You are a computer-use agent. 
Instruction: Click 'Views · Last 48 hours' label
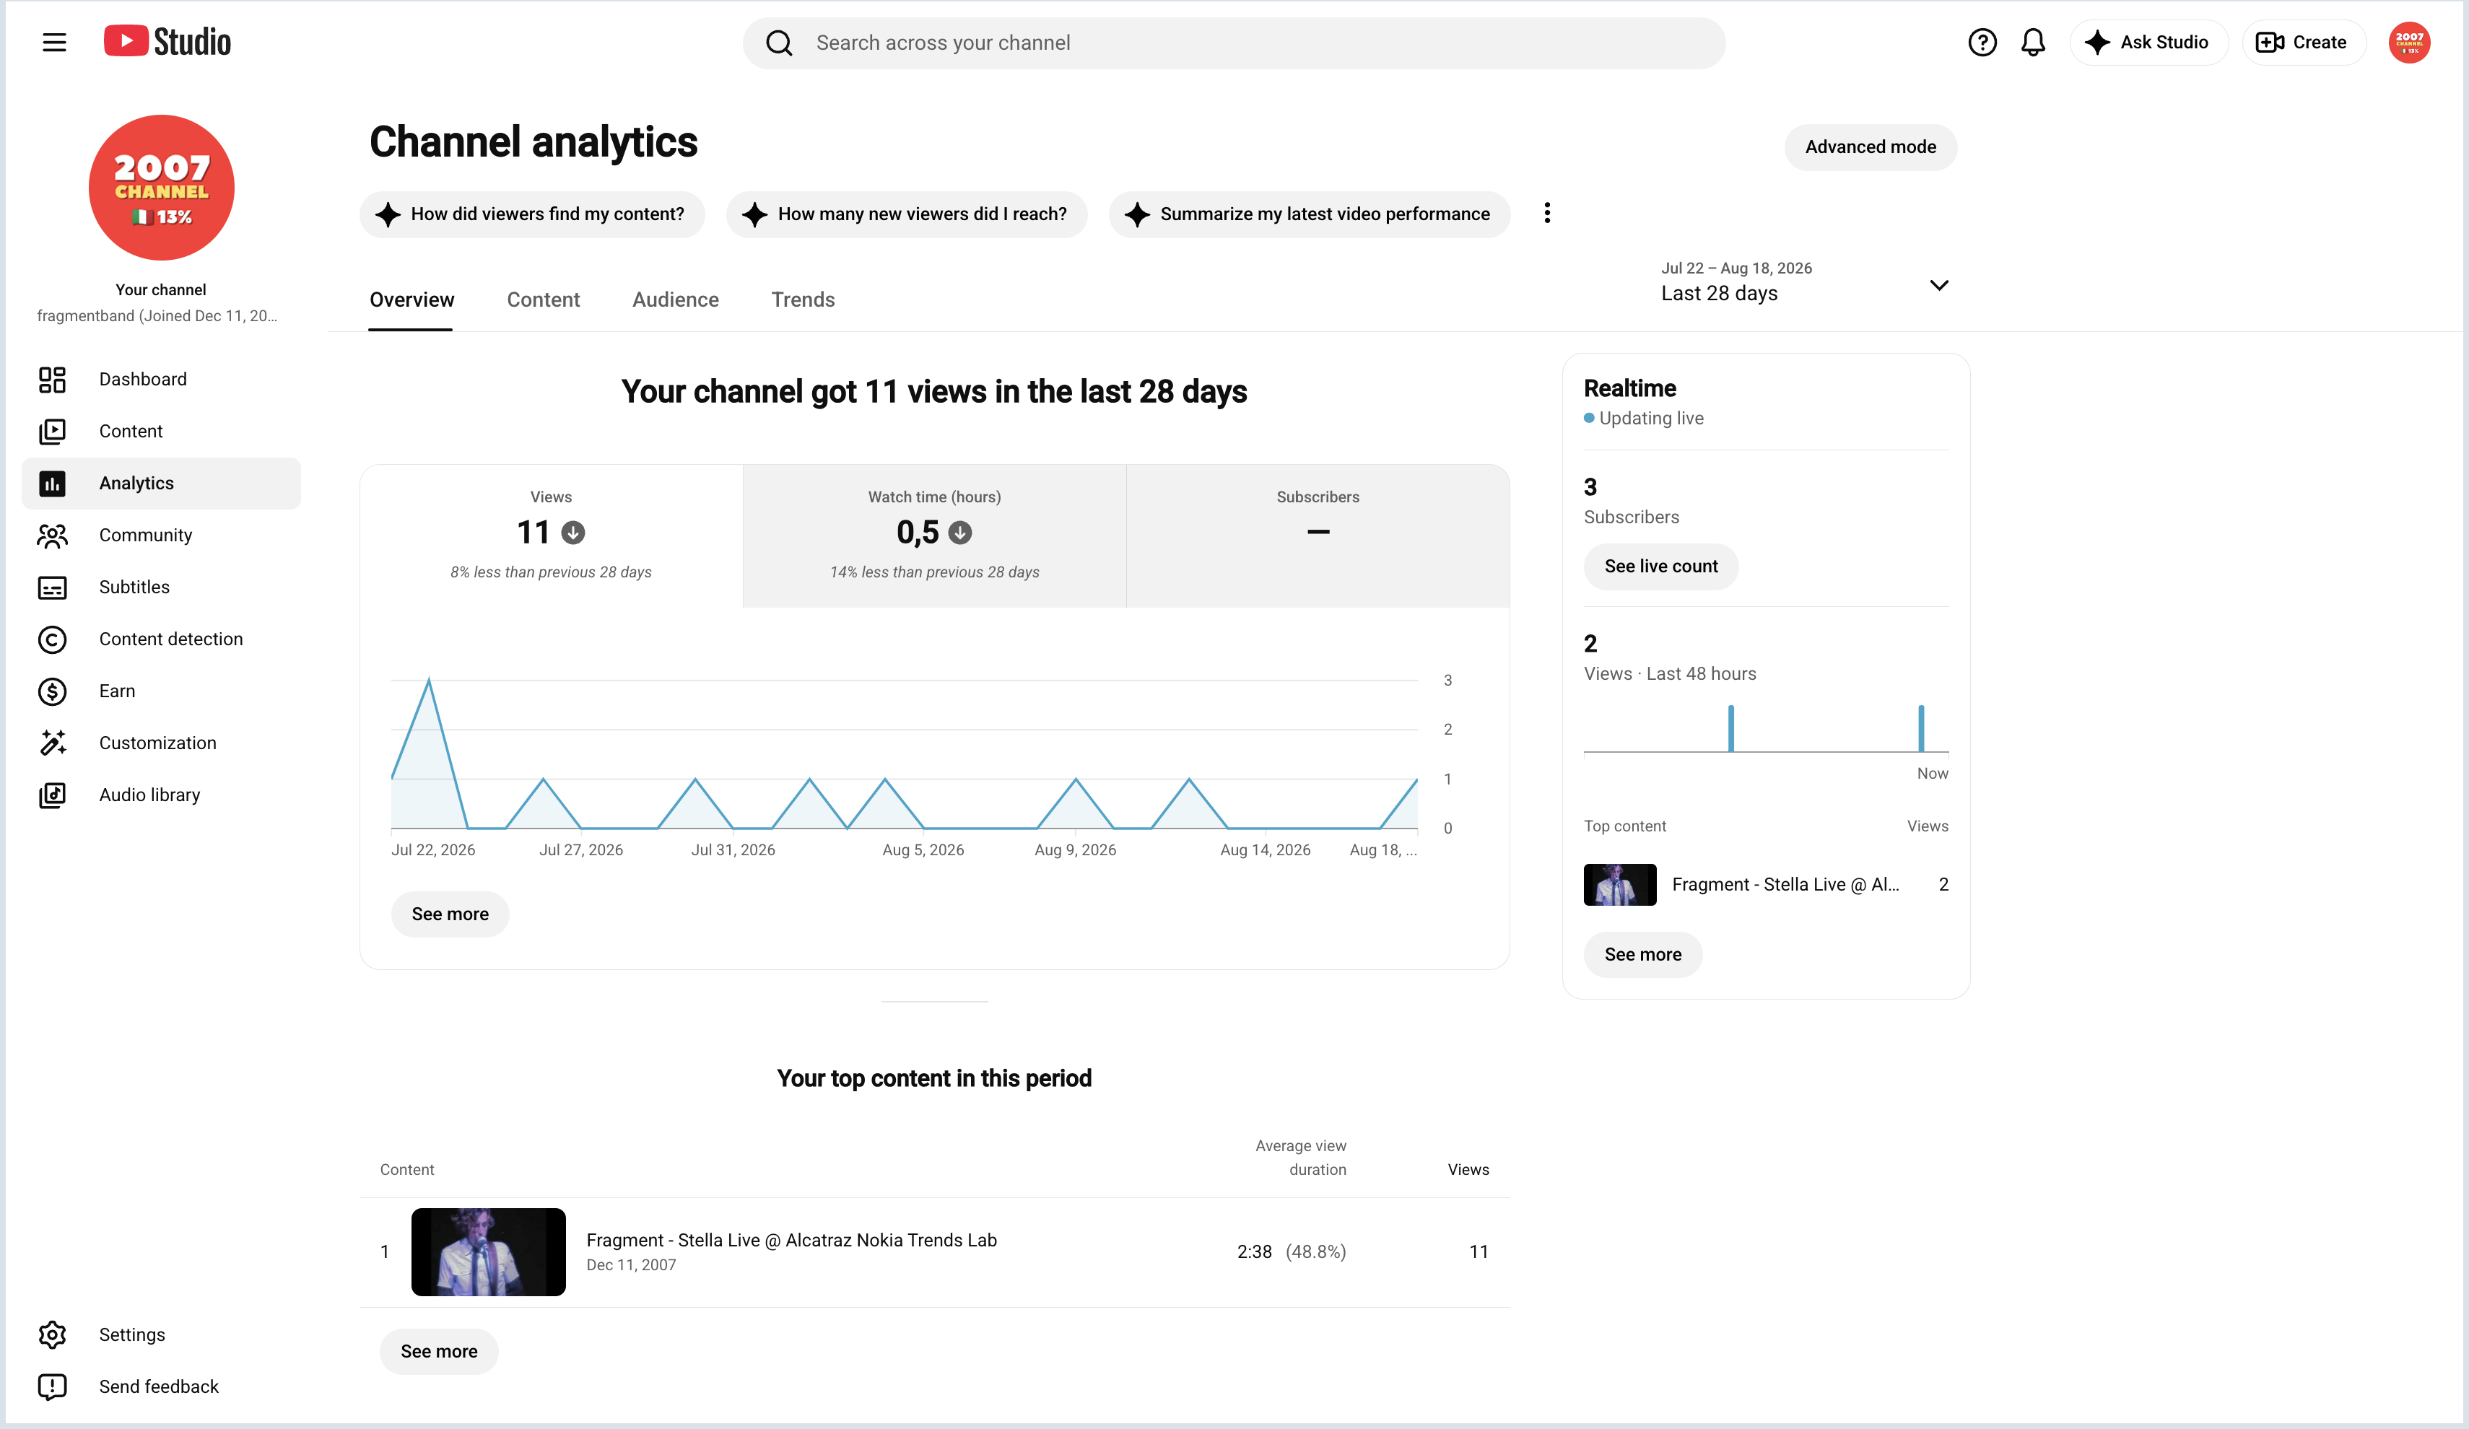click(x=1670, y=674)
